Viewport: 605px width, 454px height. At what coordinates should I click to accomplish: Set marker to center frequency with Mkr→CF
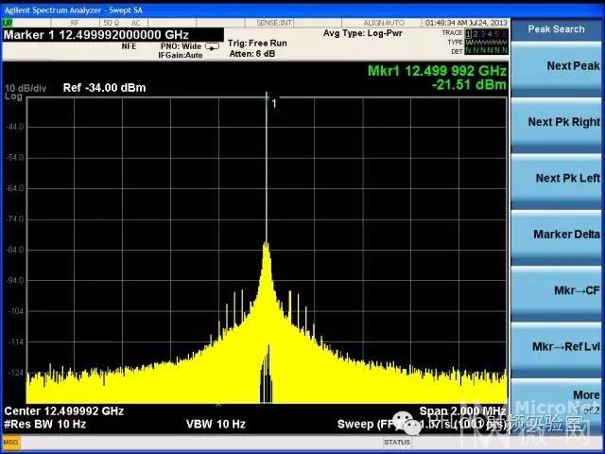[556, 292]
